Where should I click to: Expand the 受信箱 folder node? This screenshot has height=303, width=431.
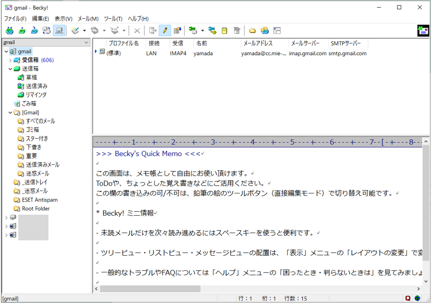(x=10, y=60)
